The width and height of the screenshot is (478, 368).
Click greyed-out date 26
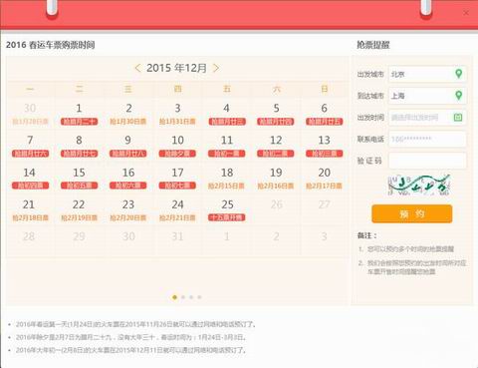(x=276, y=204)
